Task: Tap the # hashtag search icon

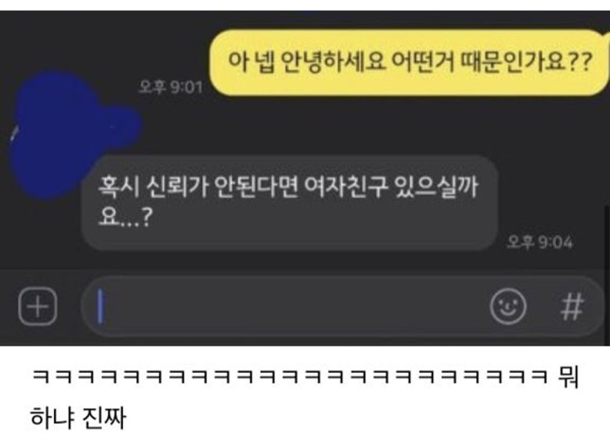Action: [572, 306]
